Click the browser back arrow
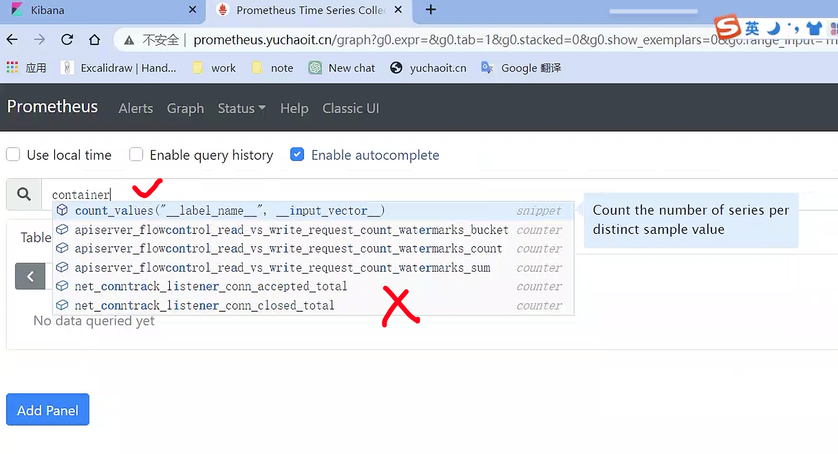 pyautogui.click(x=12, y=40)
